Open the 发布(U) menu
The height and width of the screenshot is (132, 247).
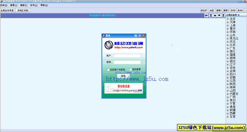[x=34, y=5]
